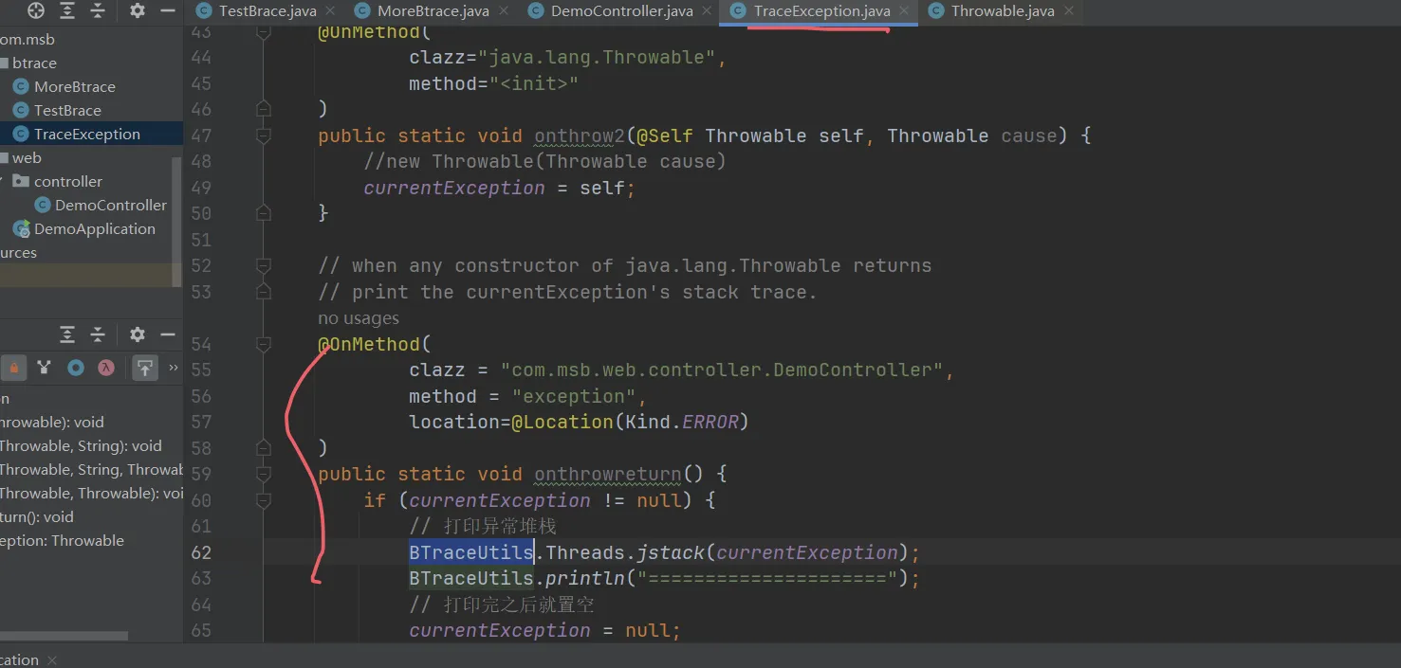Select DemoApplication in the project tree

click(95, 228)
